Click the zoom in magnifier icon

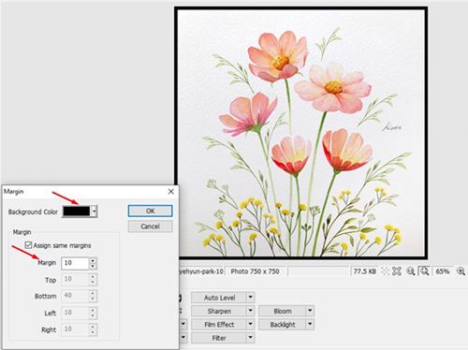coord(461,271)
